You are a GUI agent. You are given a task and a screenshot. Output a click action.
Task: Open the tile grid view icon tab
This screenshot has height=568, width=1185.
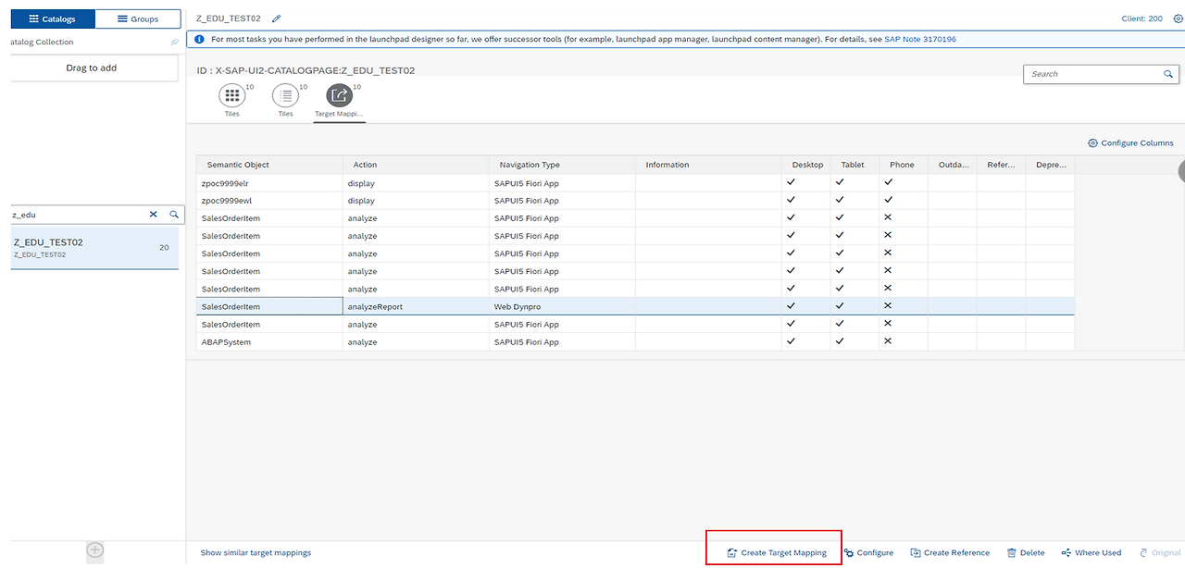231,95
